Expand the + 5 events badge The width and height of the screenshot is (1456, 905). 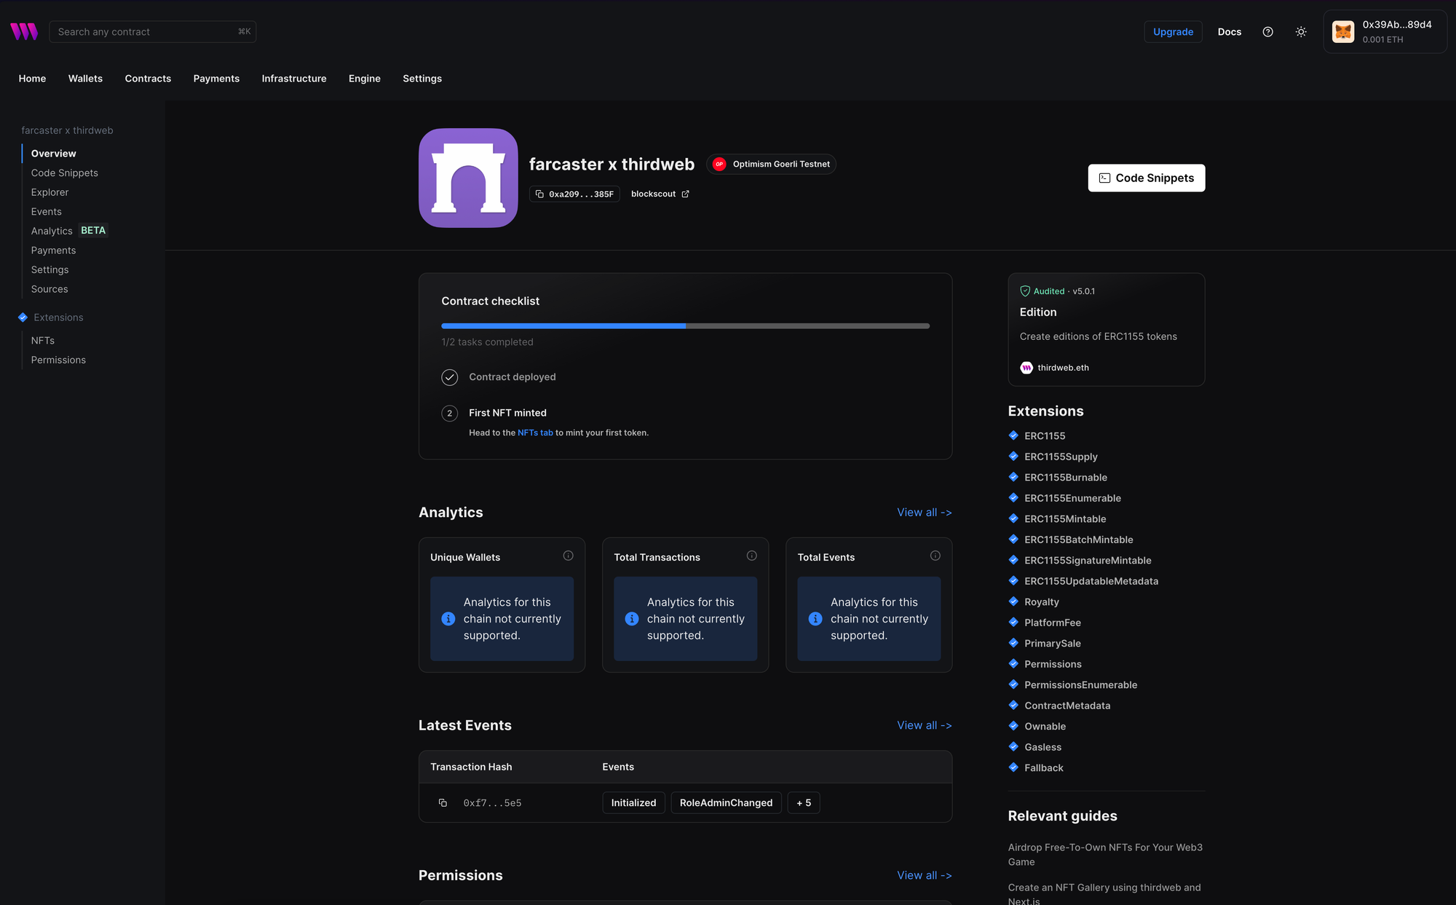coord(803,802)
